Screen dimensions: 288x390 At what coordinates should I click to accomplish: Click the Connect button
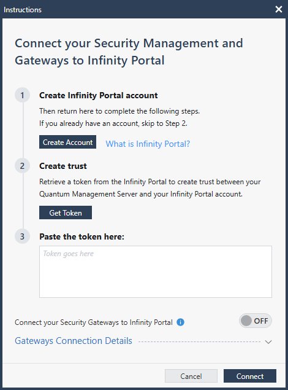point(250,376)
